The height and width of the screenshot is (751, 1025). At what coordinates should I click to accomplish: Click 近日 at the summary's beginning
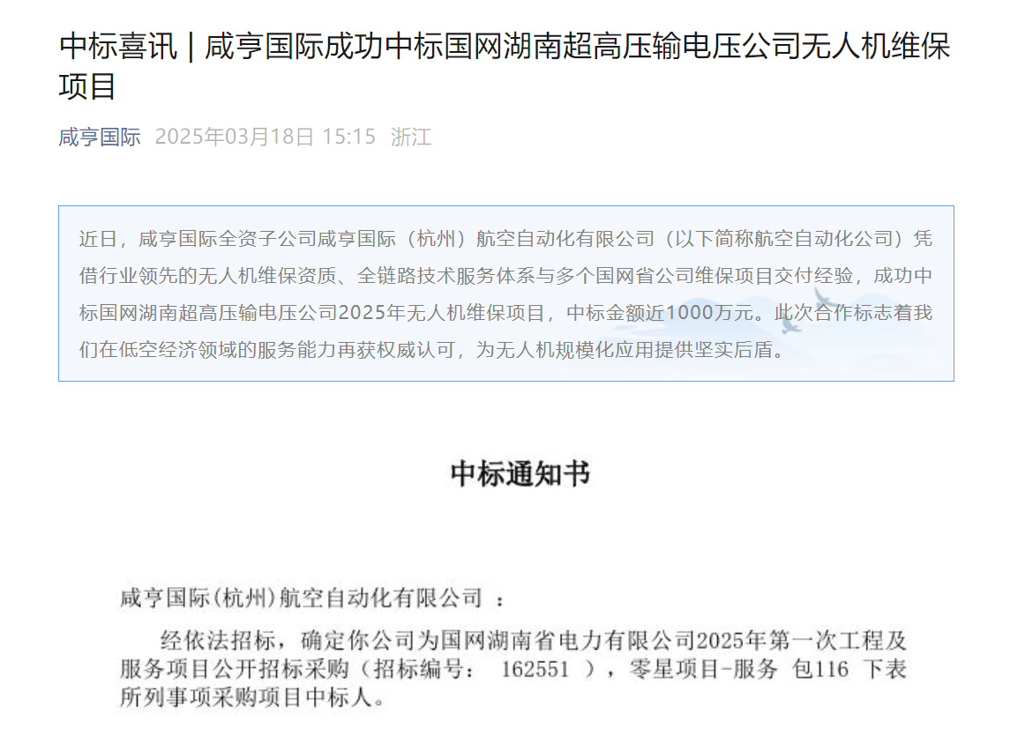[x=98, y=239]
